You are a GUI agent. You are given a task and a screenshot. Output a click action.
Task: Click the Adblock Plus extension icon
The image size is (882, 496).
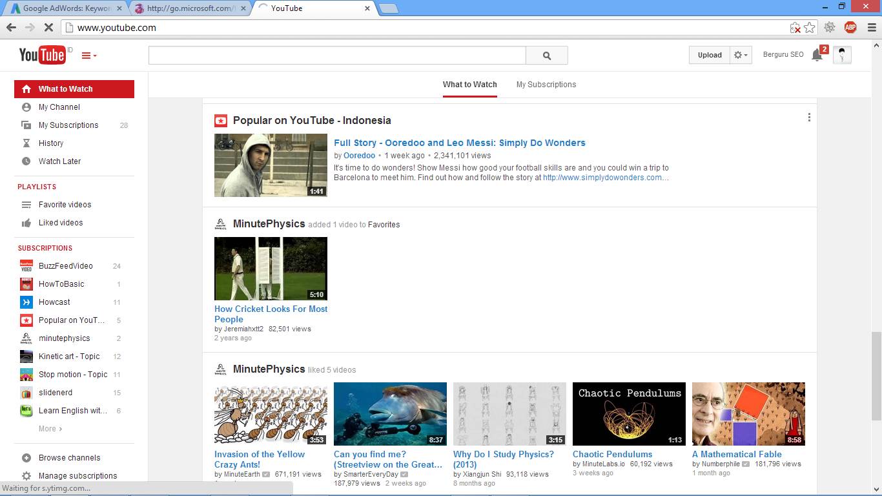point(850,27)
